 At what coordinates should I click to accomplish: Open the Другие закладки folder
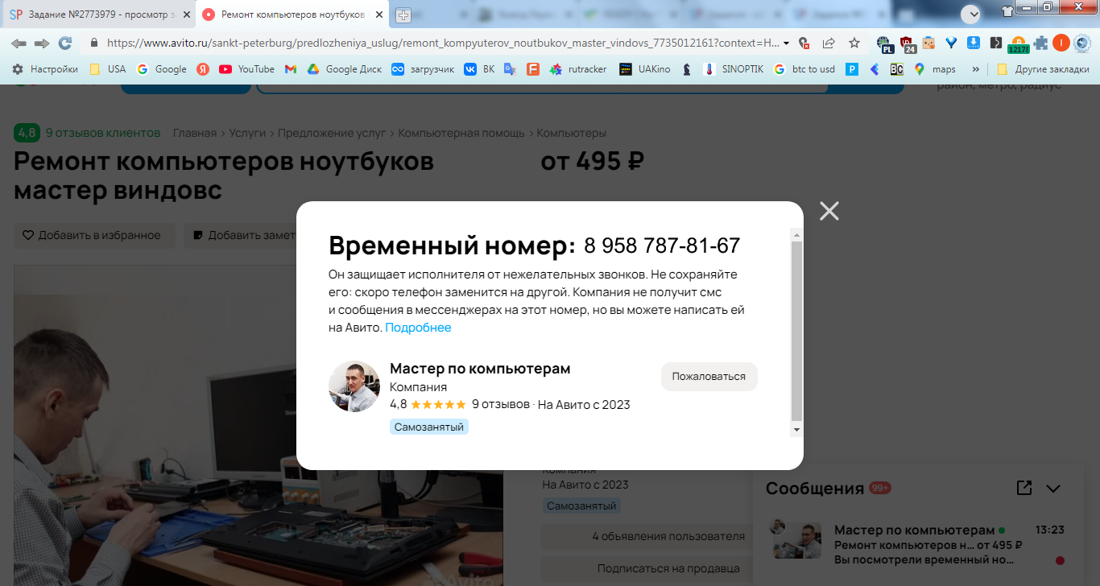coord(1042,69)
